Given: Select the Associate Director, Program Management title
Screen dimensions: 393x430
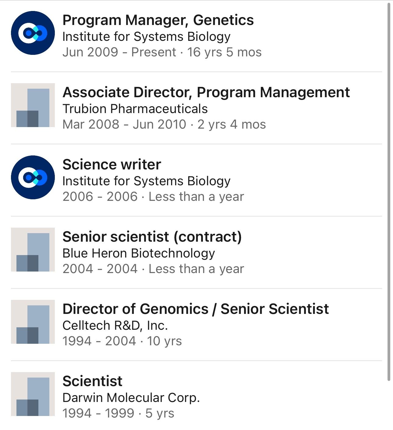Looking at the screenshot, I should point(206,93).
